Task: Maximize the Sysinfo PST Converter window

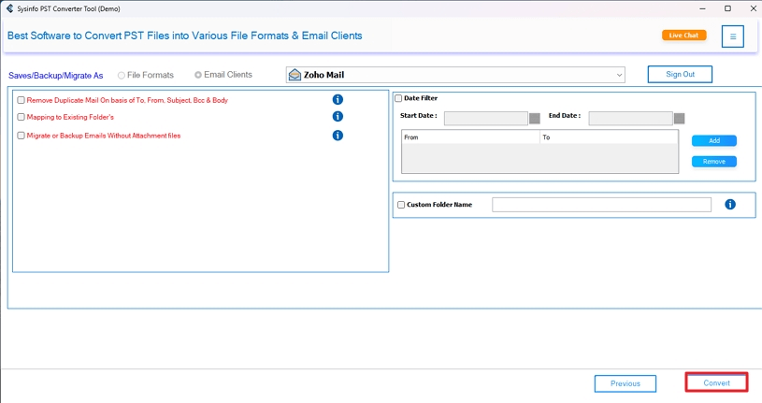Action: coord(727,8)
